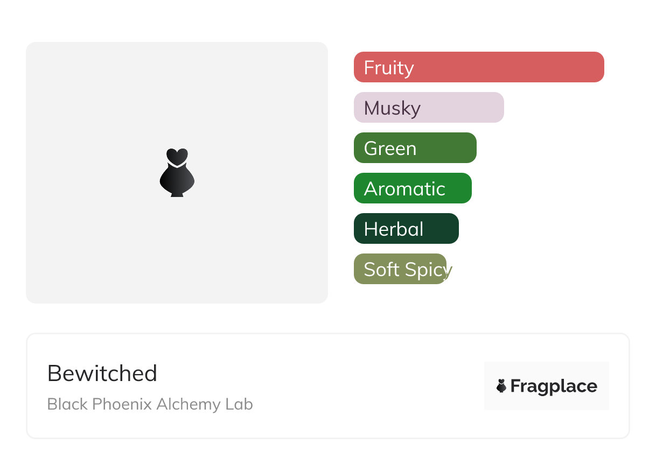Image resolution: width=656 pixels, height=465 pixels.
Task: Click the word "Fruity"
Action: pyautogui.click(x=389, y=68)
